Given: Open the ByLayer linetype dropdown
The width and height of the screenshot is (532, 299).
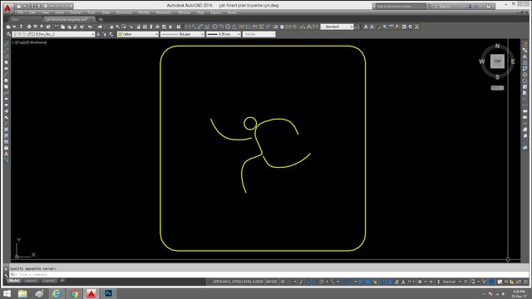Looking at the screenshot, I should (183, 34).
